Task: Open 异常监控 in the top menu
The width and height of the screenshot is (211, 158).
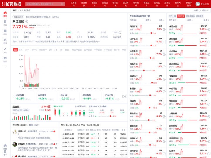Action: tap(157, 4)
